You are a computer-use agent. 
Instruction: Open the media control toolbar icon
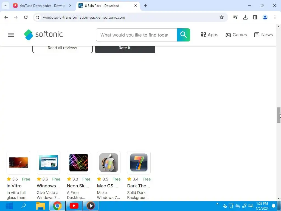(235, 17)
